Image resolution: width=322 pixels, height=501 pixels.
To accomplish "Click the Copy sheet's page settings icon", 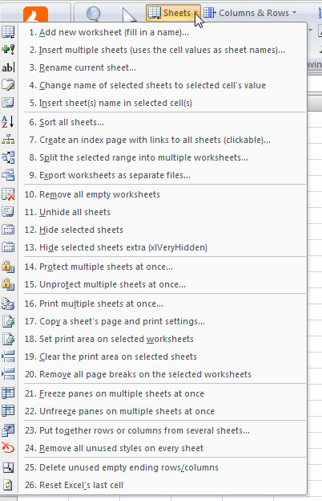I will click(8, 321).
